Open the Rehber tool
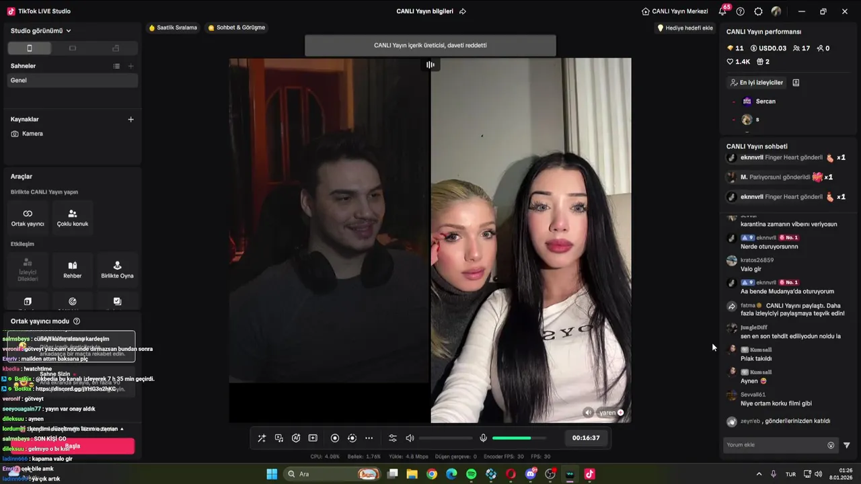The width and height of the screenshot is (861, 484). point(73,270)
